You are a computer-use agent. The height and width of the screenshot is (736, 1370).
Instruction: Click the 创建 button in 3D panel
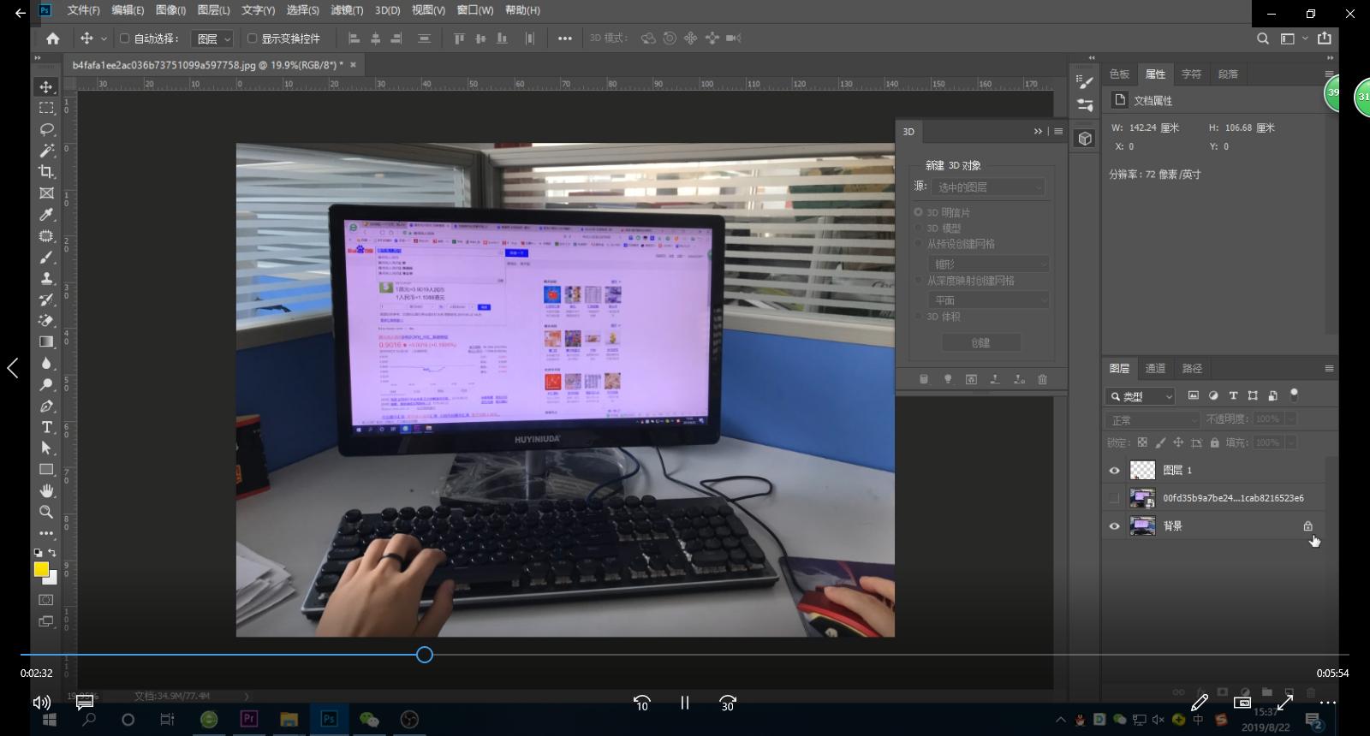pos(981,342)
